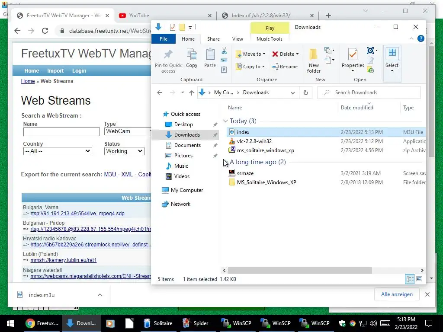Collapse the ribbon with the chevron arrow
The image size is (443, 332).
click(x=411, y=38)
